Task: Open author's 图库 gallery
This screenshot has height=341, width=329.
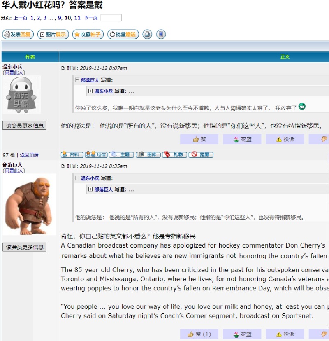Action: 148,154
